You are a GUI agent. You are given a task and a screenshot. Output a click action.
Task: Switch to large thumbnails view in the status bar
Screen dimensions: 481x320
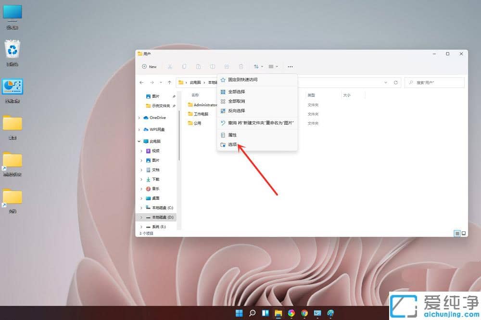464,233
